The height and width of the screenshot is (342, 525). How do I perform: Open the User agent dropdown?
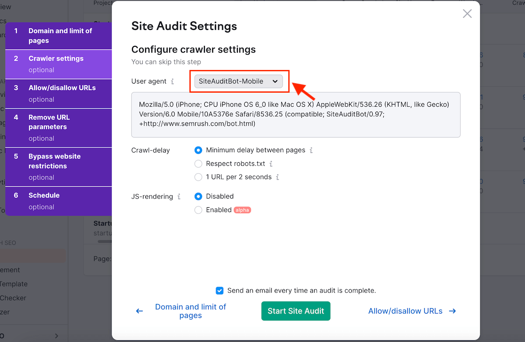click(x=238, y=81)
